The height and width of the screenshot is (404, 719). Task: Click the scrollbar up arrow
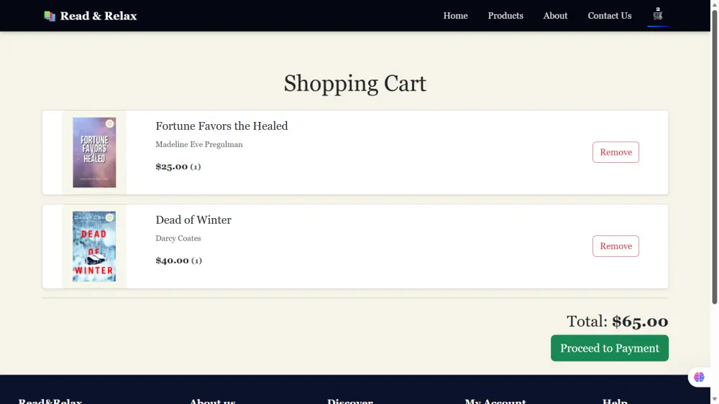(x=715, y=4)
